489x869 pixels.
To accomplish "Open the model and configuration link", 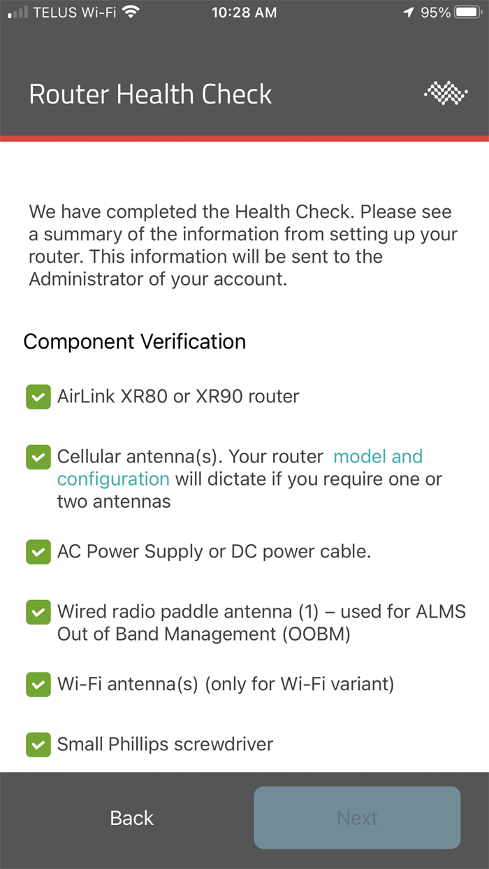I will [x=378, y=457].
